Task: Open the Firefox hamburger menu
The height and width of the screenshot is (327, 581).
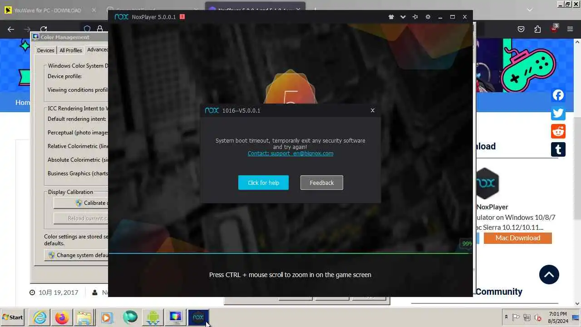Action: click(570, 29)
